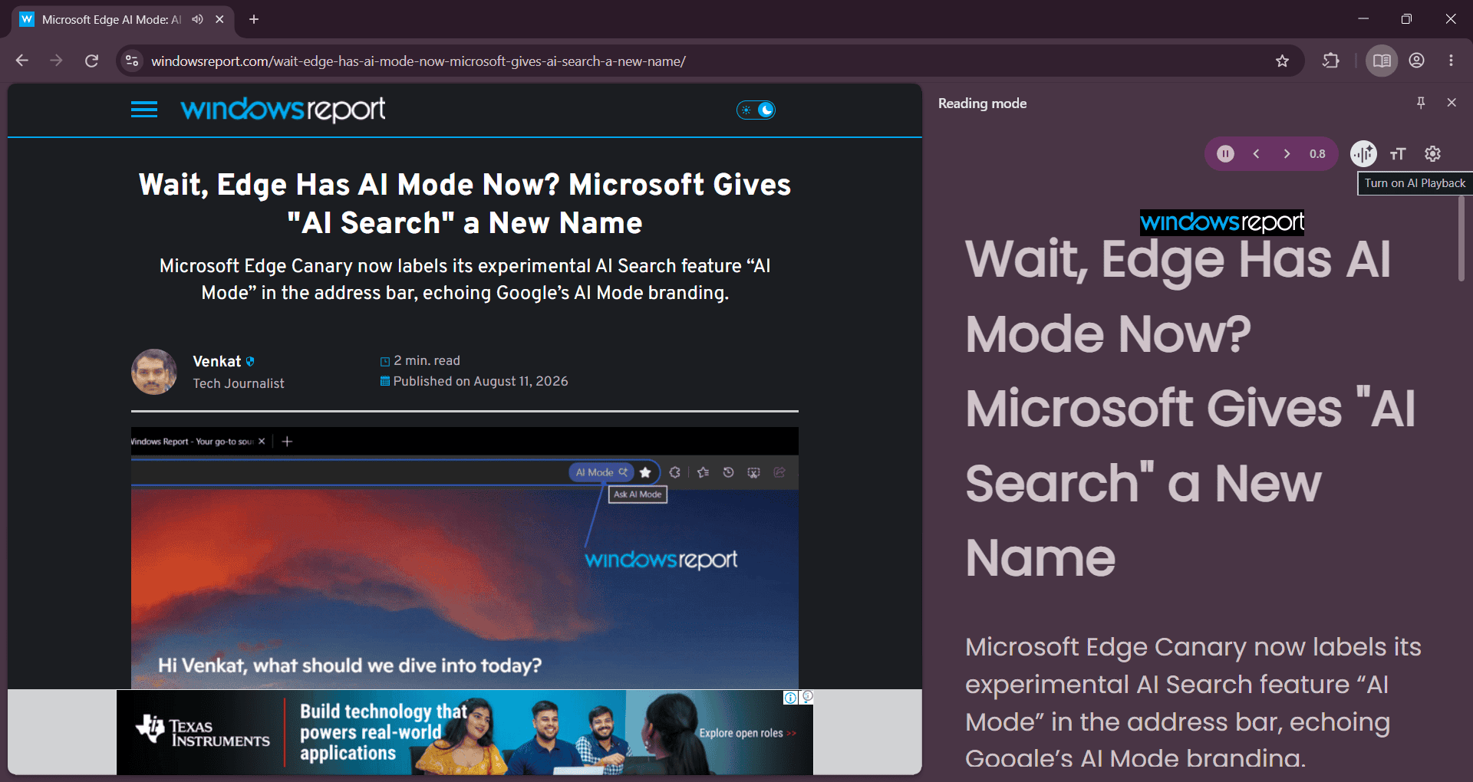The height and width of the screenshot is (782, 1473).
Task: Toggle the light/dark theme switch
Action: [x=756, y=110]
